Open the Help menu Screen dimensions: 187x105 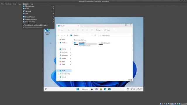[x=32, y=4]
